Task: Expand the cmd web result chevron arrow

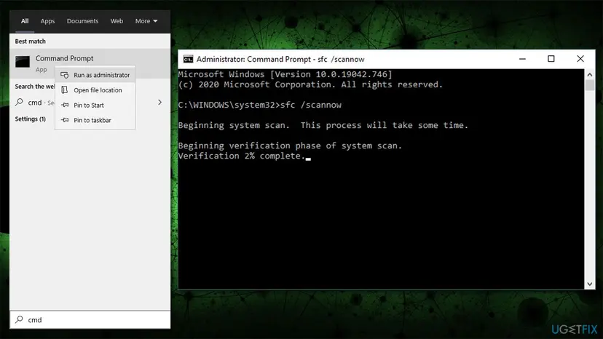Action: point(160,103)
